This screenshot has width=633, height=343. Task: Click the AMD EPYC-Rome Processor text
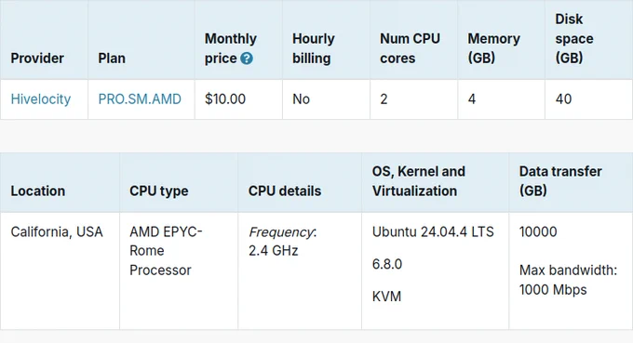166,251
